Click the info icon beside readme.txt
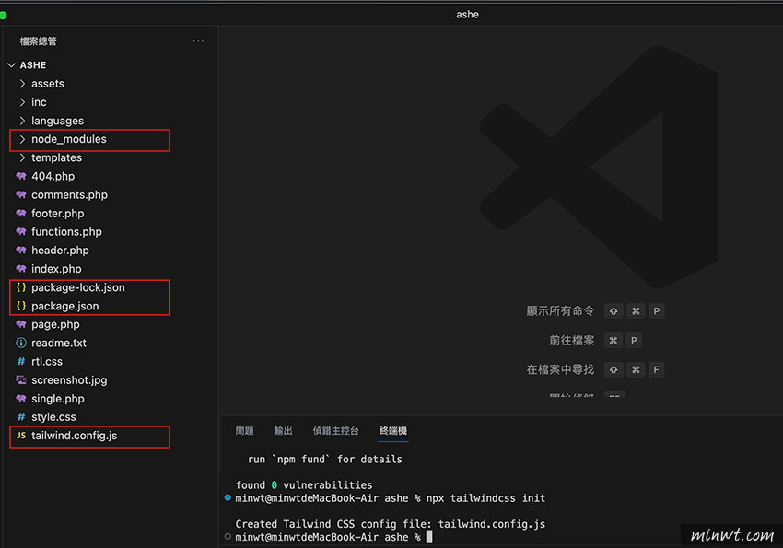Viewport: 783px width, 548px height. tap(21, 343)
